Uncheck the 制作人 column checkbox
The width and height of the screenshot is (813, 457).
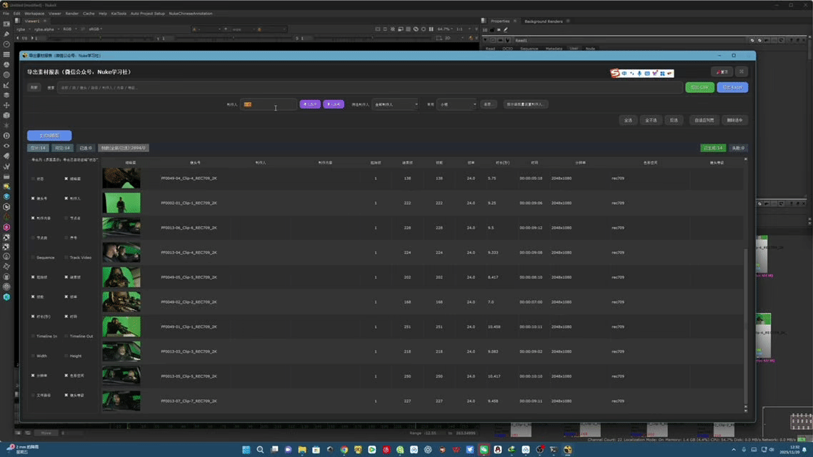(66, 199)
